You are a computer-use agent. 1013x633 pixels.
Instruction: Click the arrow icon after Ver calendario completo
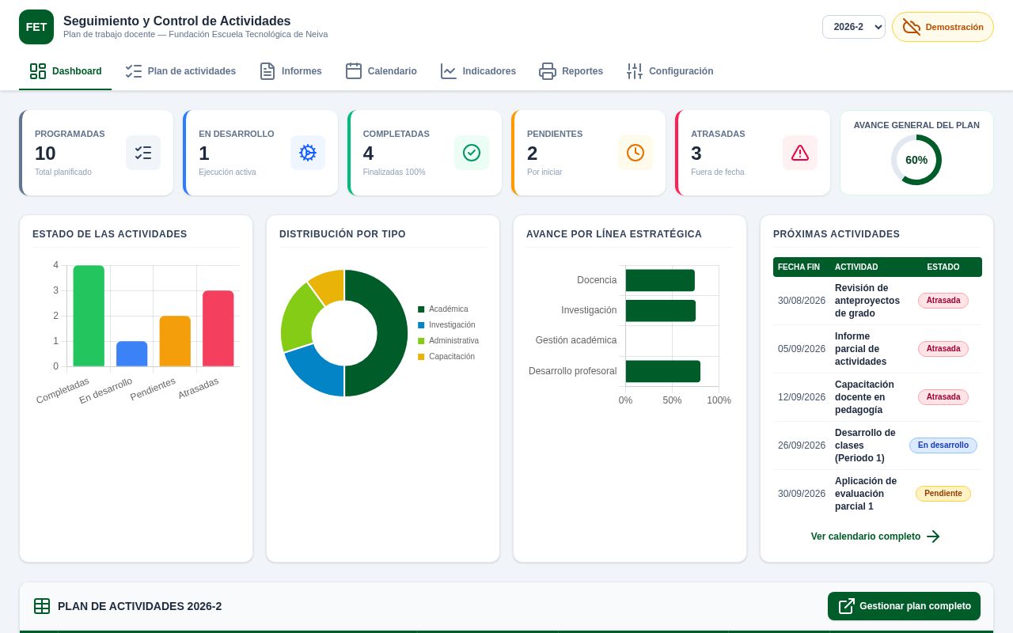tap(933, 536)
